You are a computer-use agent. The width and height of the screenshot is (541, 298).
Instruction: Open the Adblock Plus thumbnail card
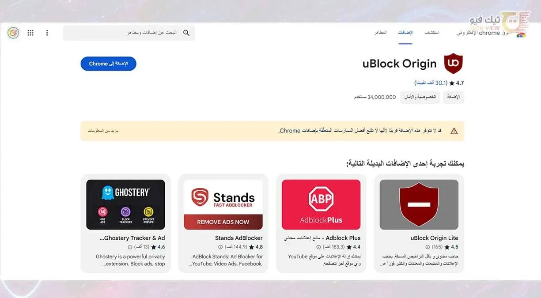pyautogui.click(x=321, y=204)
